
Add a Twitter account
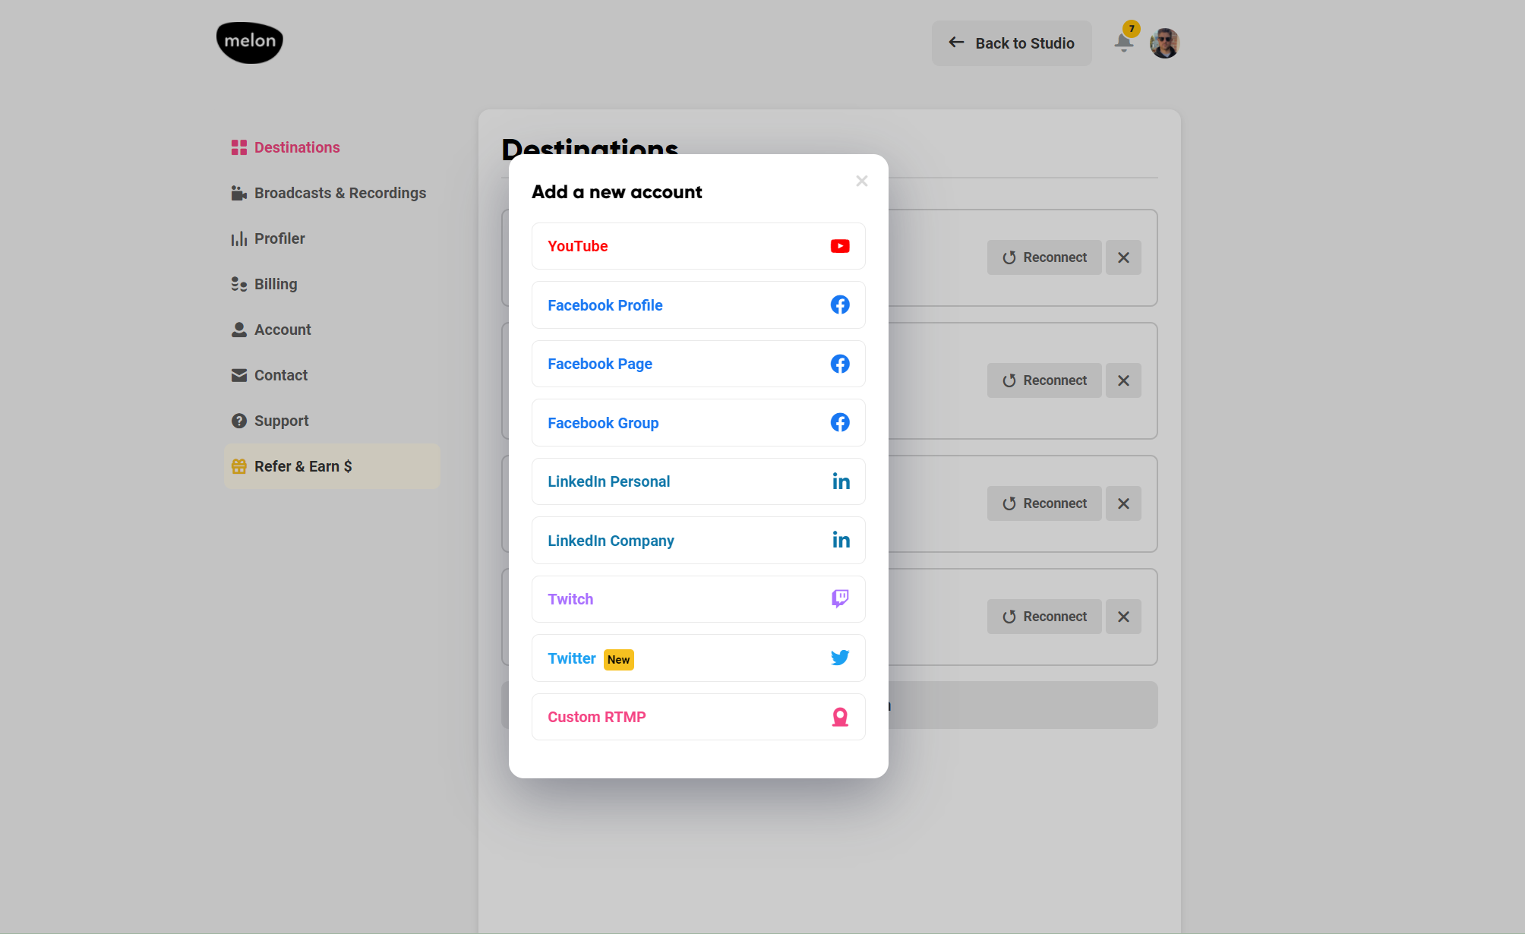699,658
